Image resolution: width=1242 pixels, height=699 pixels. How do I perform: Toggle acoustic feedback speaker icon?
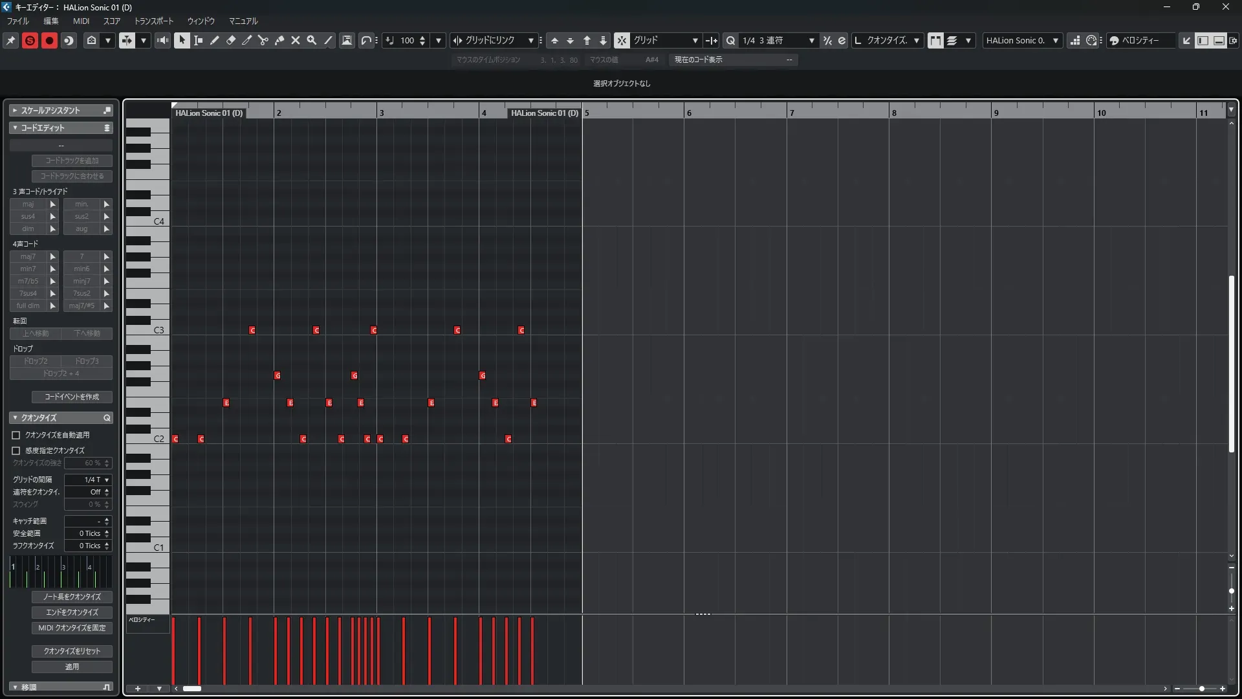tap(162, 40)
